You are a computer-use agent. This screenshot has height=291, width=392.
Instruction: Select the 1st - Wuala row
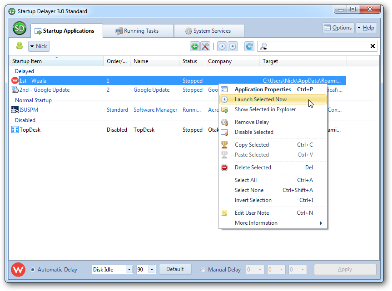(x=179, y=81)
